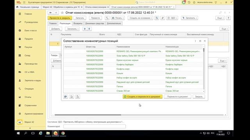Open the Продажи sidebar section

tap(29, 39)
